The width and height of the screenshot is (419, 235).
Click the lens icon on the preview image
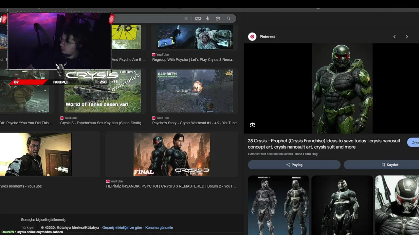click(252, 125)
